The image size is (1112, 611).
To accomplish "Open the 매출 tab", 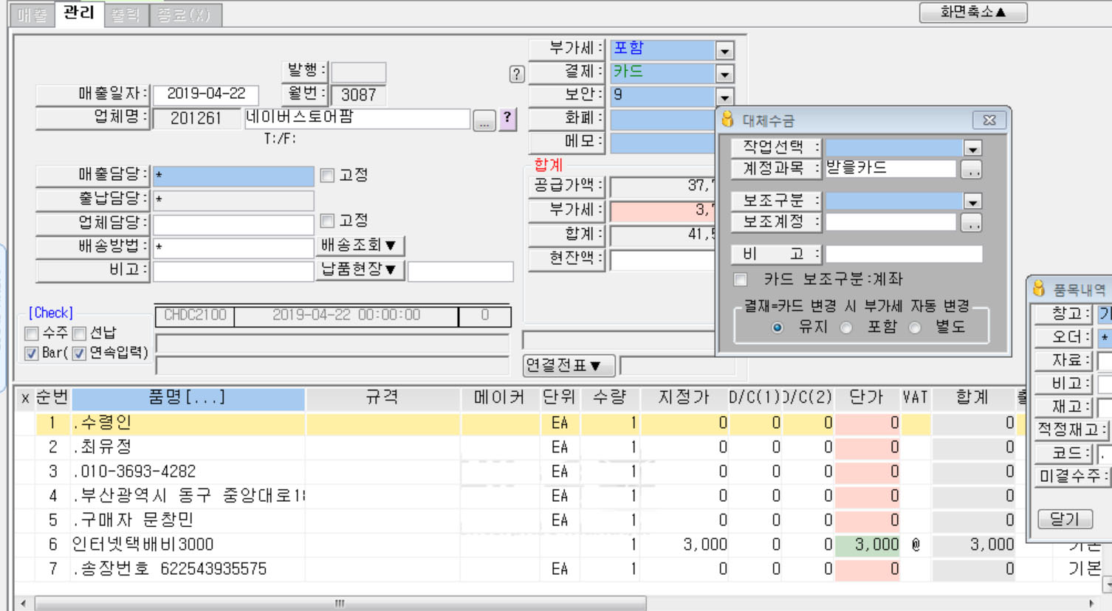I will [32, 15].
